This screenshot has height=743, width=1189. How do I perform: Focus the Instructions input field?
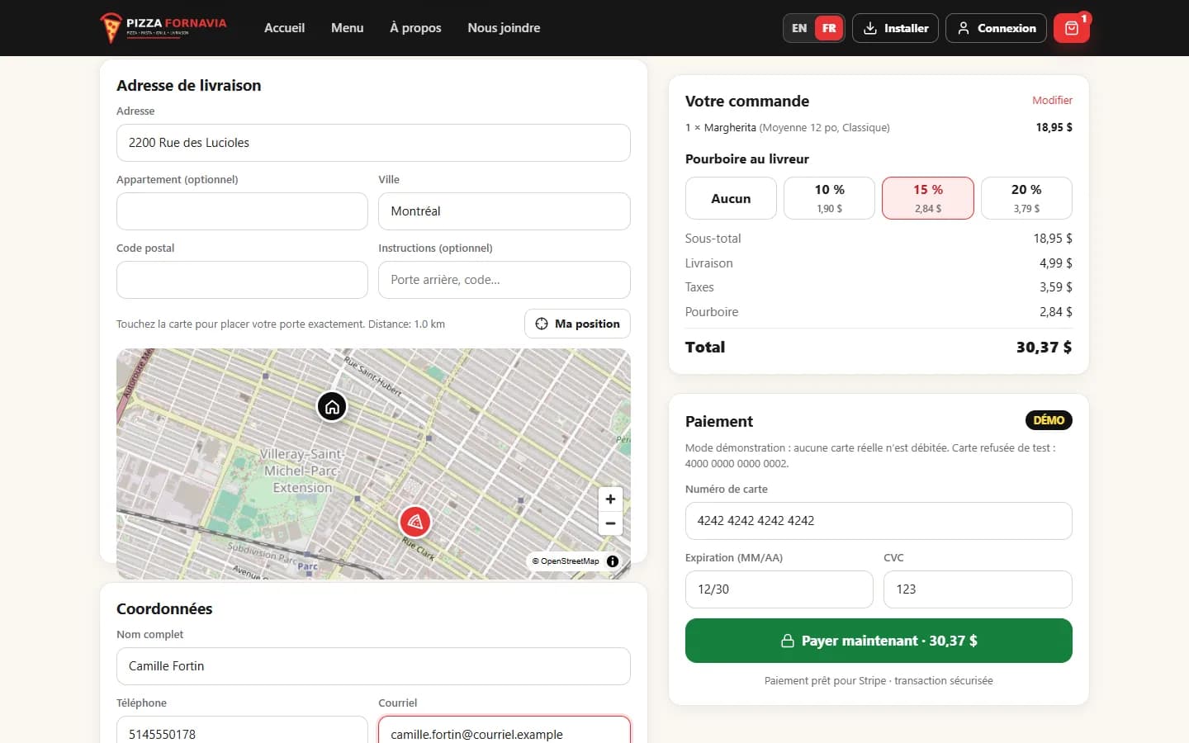504,280
